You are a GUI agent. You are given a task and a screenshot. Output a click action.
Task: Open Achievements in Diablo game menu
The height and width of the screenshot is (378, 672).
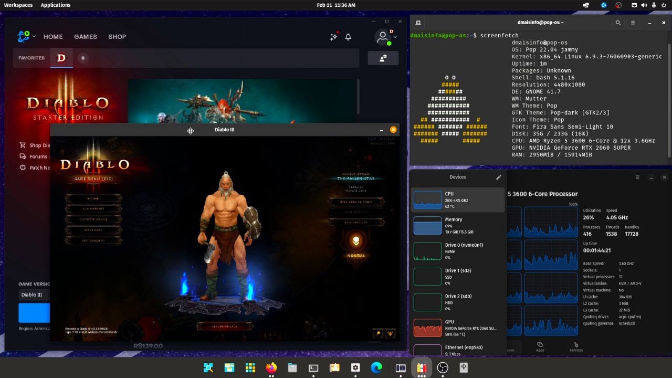[x=93, y=208]
